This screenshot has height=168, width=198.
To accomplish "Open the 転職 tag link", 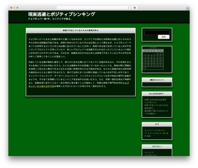I will pyautogui.click(x=149, y=136).
